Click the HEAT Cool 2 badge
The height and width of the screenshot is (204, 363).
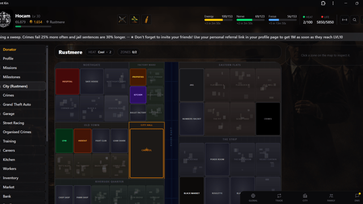coord(100,52)
